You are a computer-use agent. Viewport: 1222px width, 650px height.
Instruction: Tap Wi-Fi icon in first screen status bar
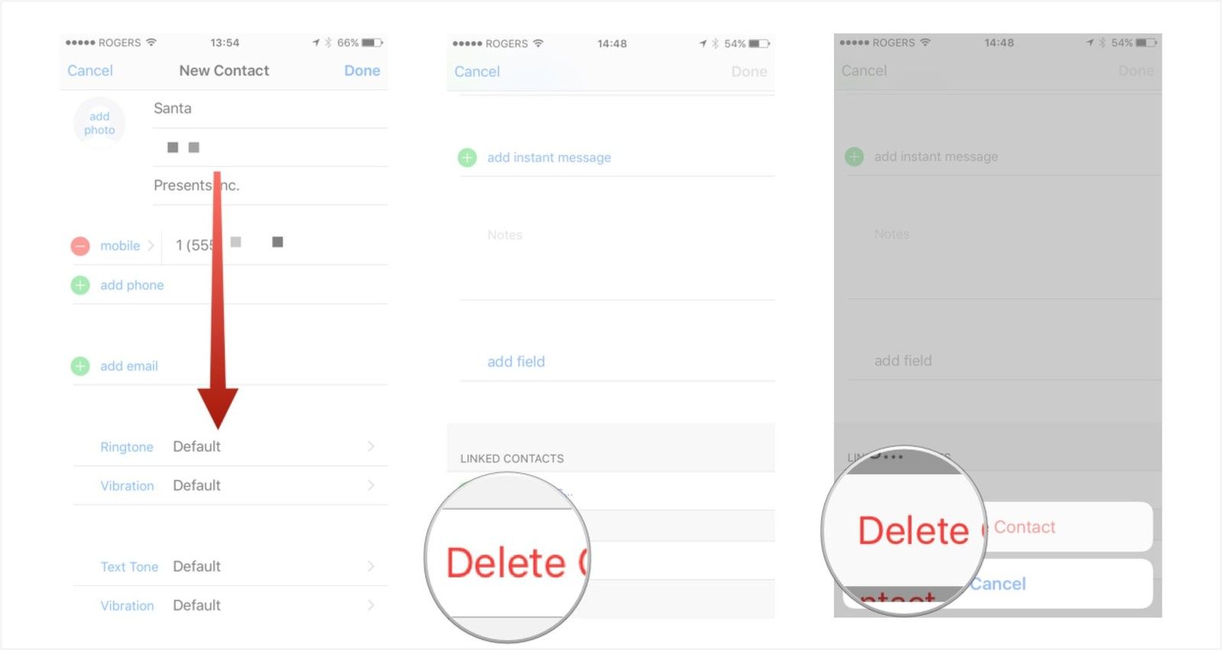click(x=151, y=42)
